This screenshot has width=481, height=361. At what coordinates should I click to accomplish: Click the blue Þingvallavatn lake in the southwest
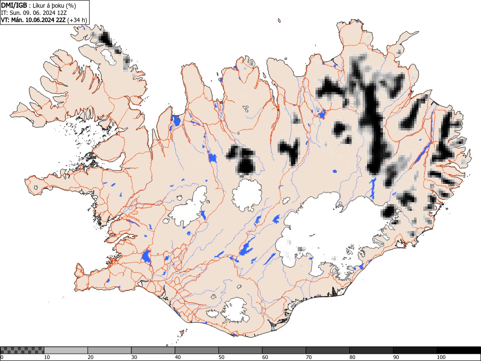[x=146, y=257]
